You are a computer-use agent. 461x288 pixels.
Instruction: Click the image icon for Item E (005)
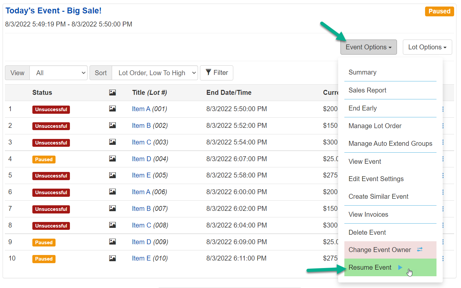click(x=112, y=175)
